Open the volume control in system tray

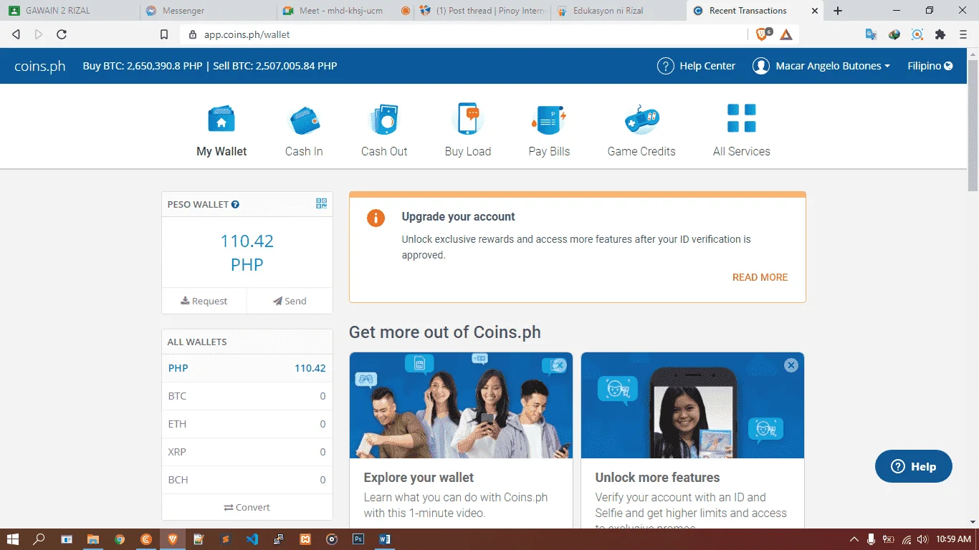[922, 539]
